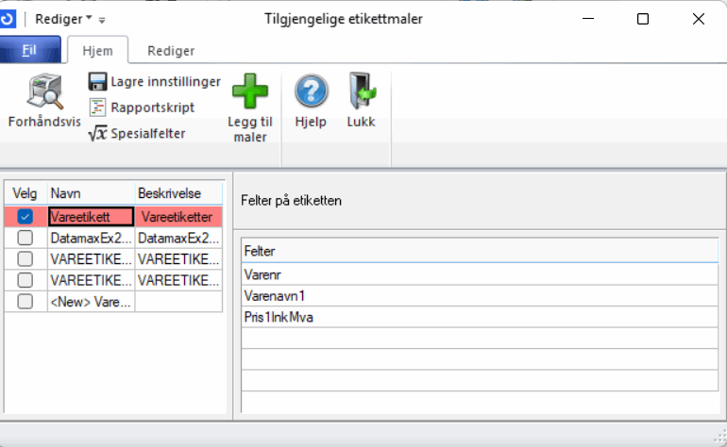Click the Lukk door icon
The height and width of the screenshot is (447, 727).
point(362,92)
